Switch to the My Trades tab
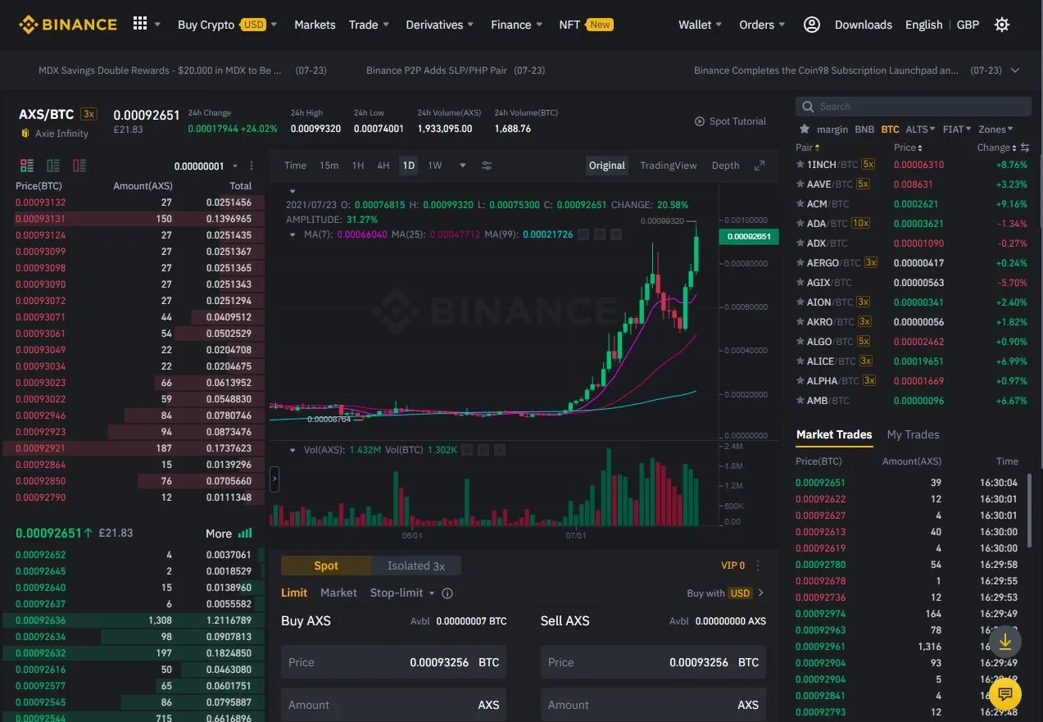This screenshot has width=1043, height=722. [913, 434]
